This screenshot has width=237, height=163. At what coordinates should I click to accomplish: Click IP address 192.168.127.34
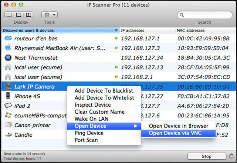tap(142, 58)
